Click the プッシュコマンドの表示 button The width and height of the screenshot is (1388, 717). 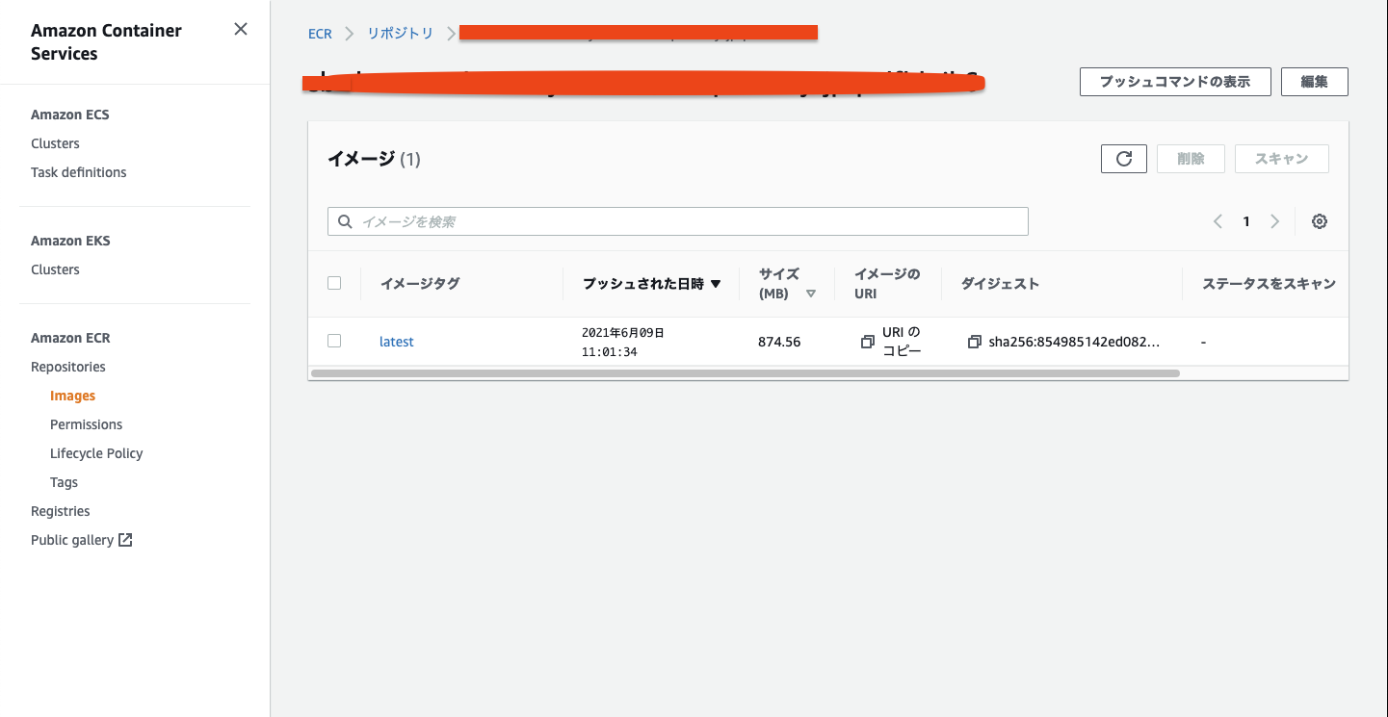pos(1175,82)
